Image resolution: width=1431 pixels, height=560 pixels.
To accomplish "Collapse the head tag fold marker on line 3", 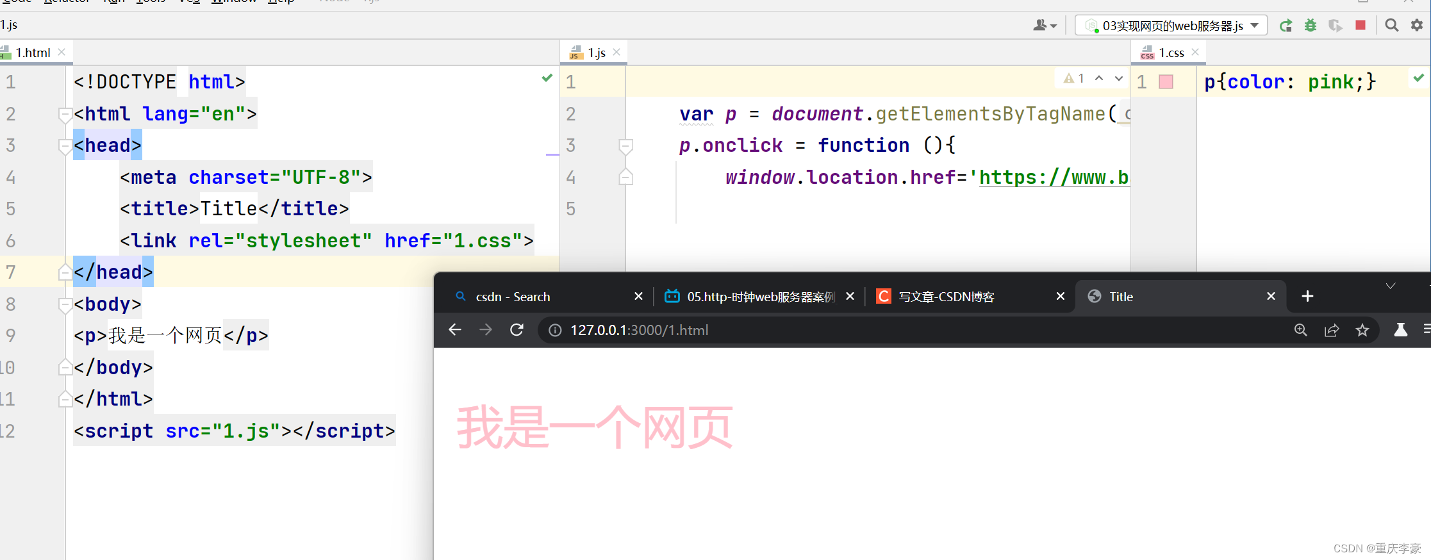I will pos(65,147).
